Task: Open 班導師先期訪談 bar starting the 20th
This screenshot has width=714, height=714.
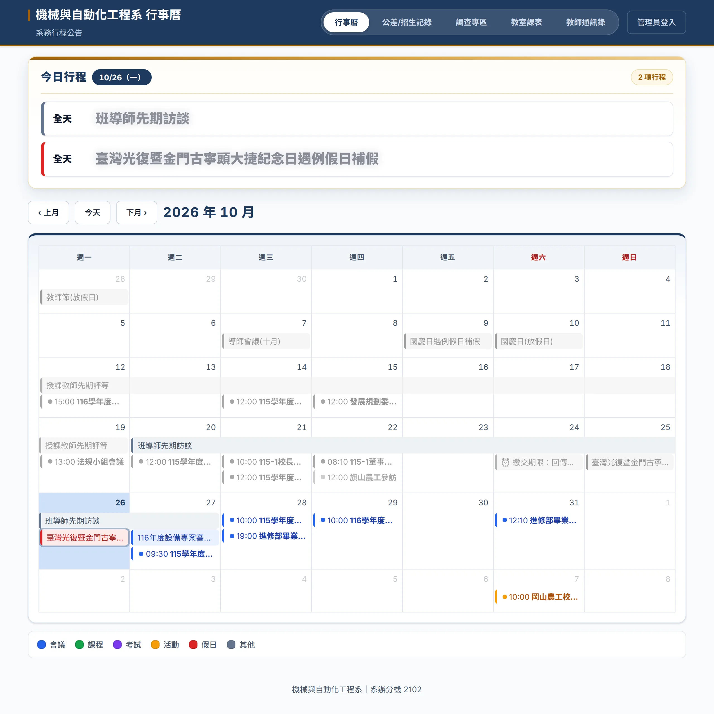Action: point(403,446)
